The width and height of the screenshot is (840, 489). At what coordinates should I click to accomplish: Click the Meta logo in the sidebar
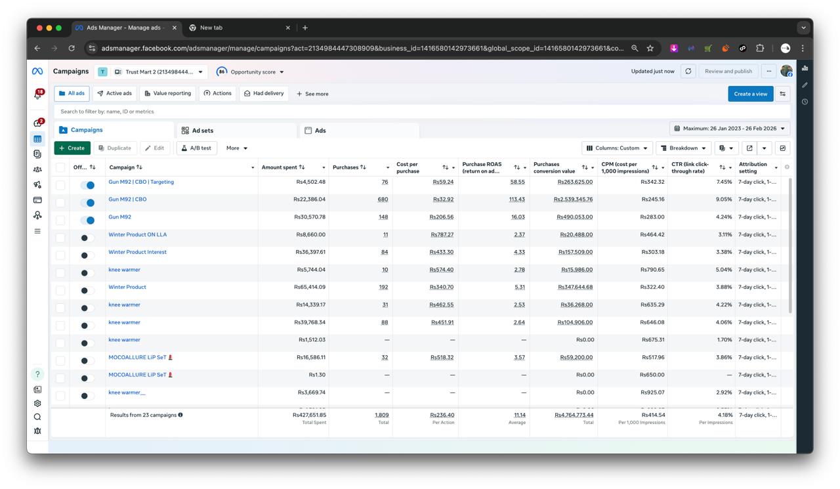pos(37,70)
